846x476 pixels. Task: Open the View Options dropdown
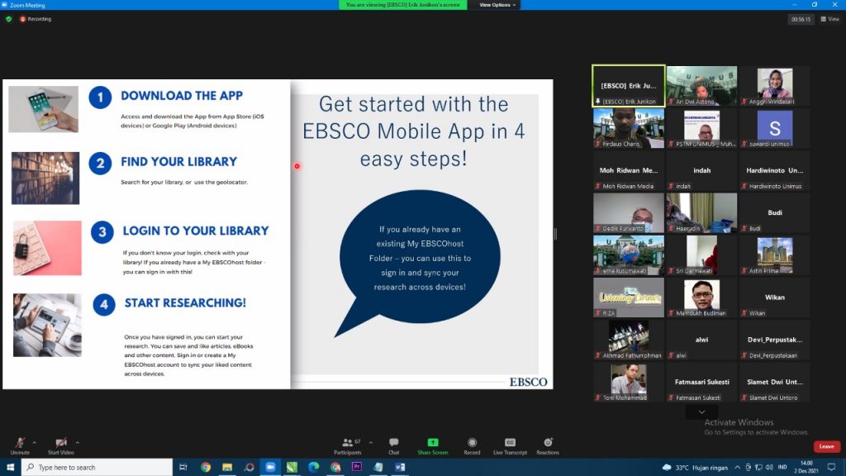click(x=497, y=5)
